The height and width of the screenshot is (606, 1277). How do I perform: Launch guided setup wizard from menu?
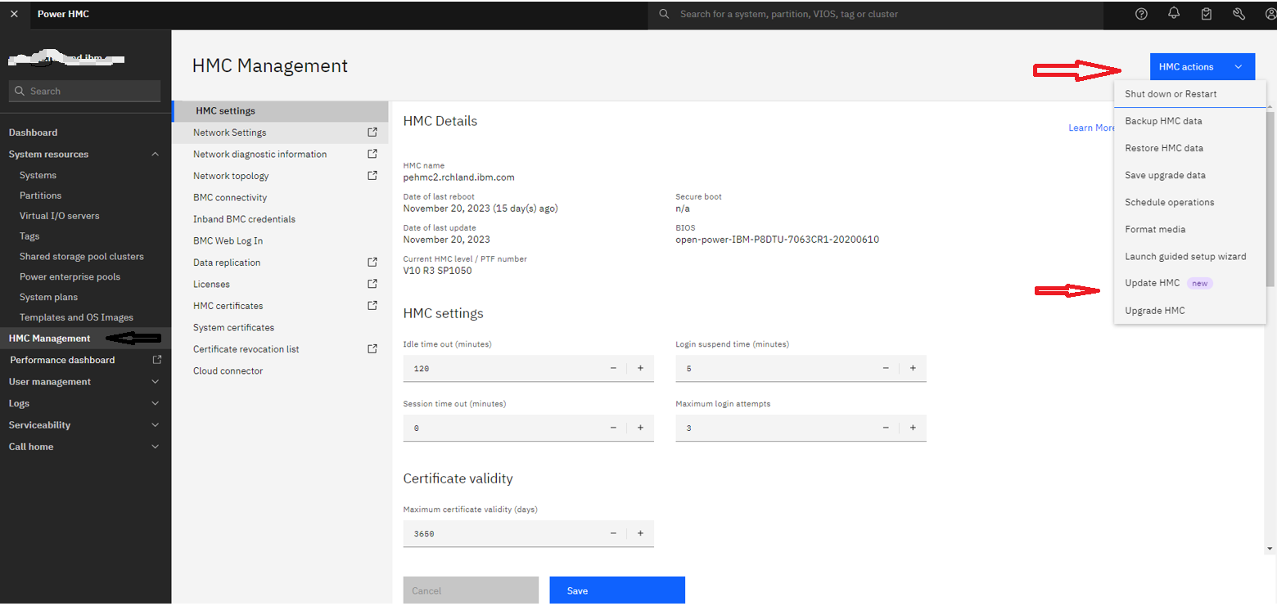[1190, 256]
